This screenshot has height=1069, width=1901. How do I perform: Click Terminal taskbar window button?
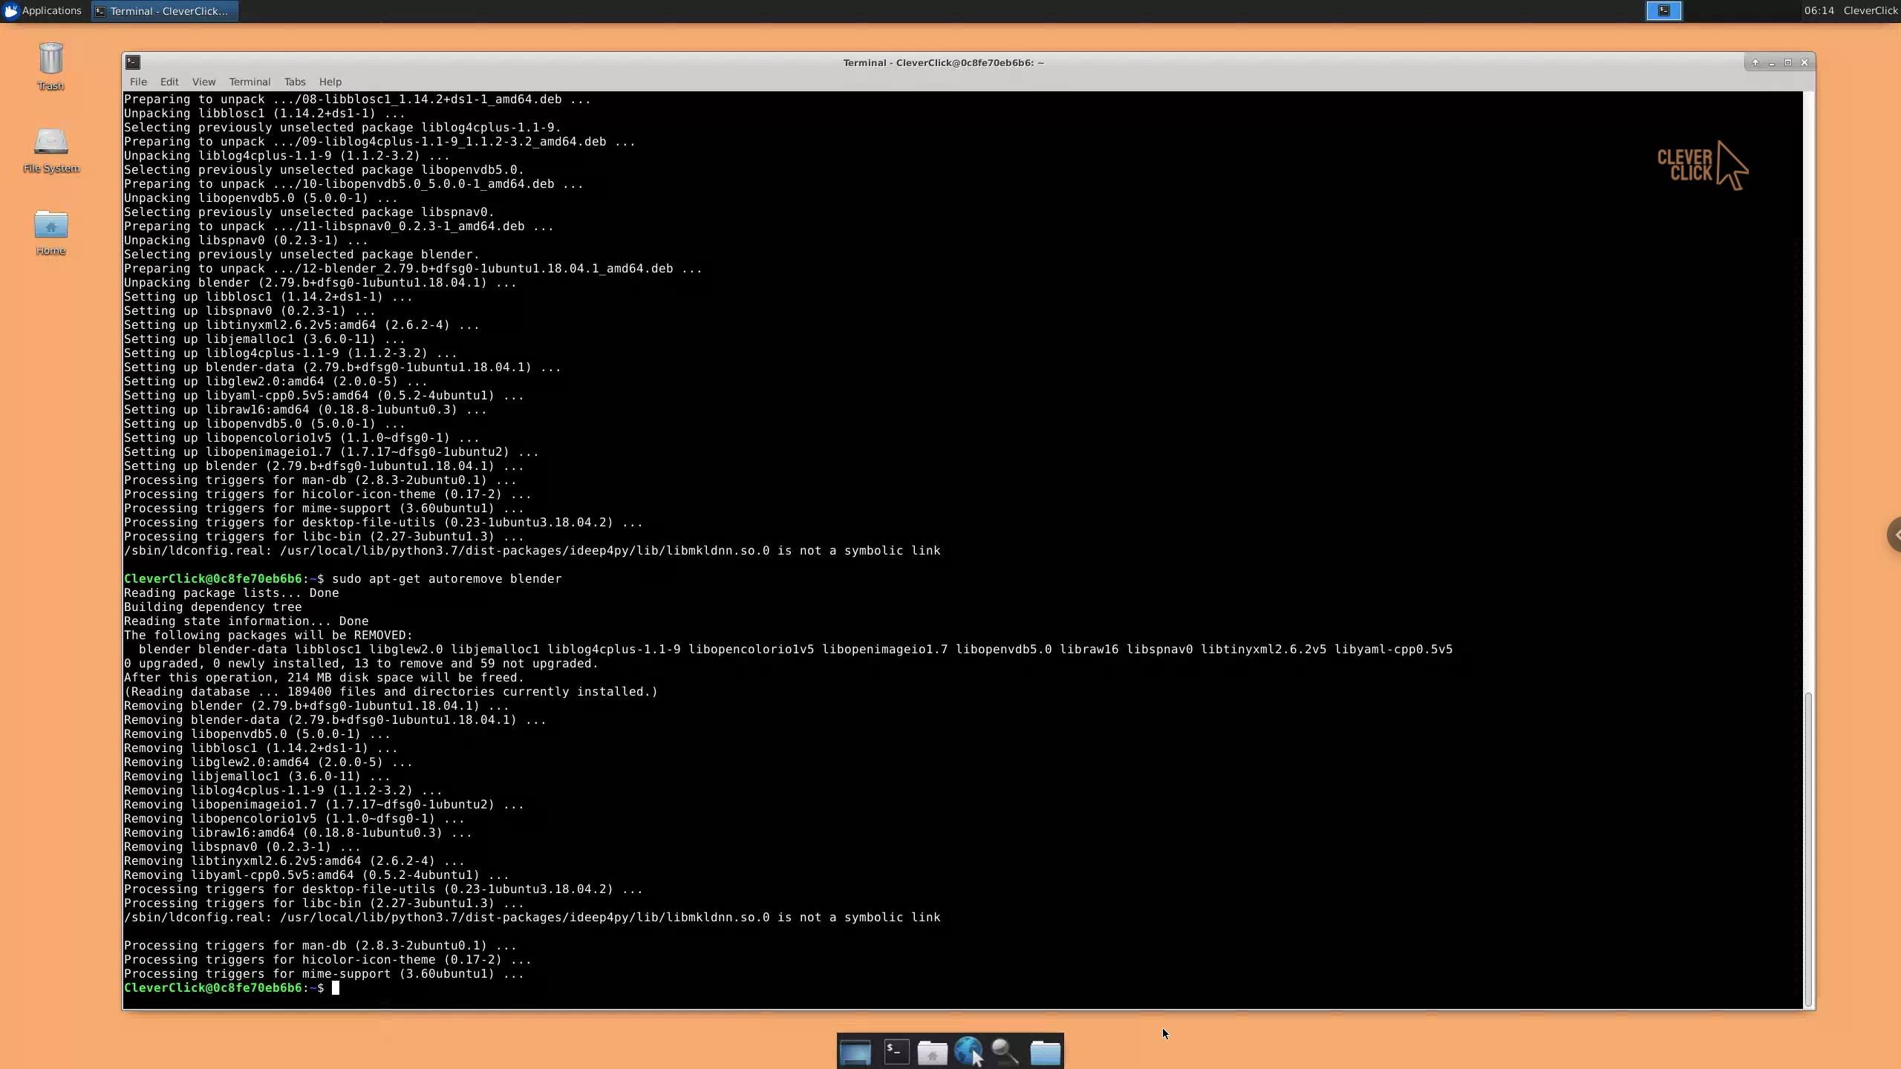coord(164,10)
